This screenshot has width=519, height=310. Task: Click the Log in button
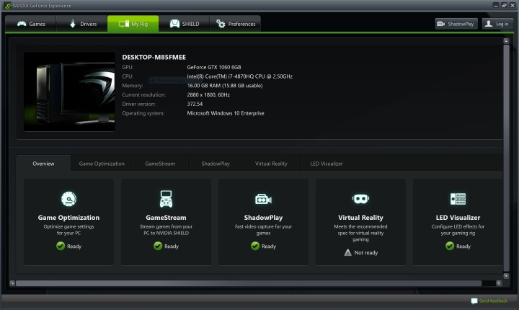click(x=497, y=24)
